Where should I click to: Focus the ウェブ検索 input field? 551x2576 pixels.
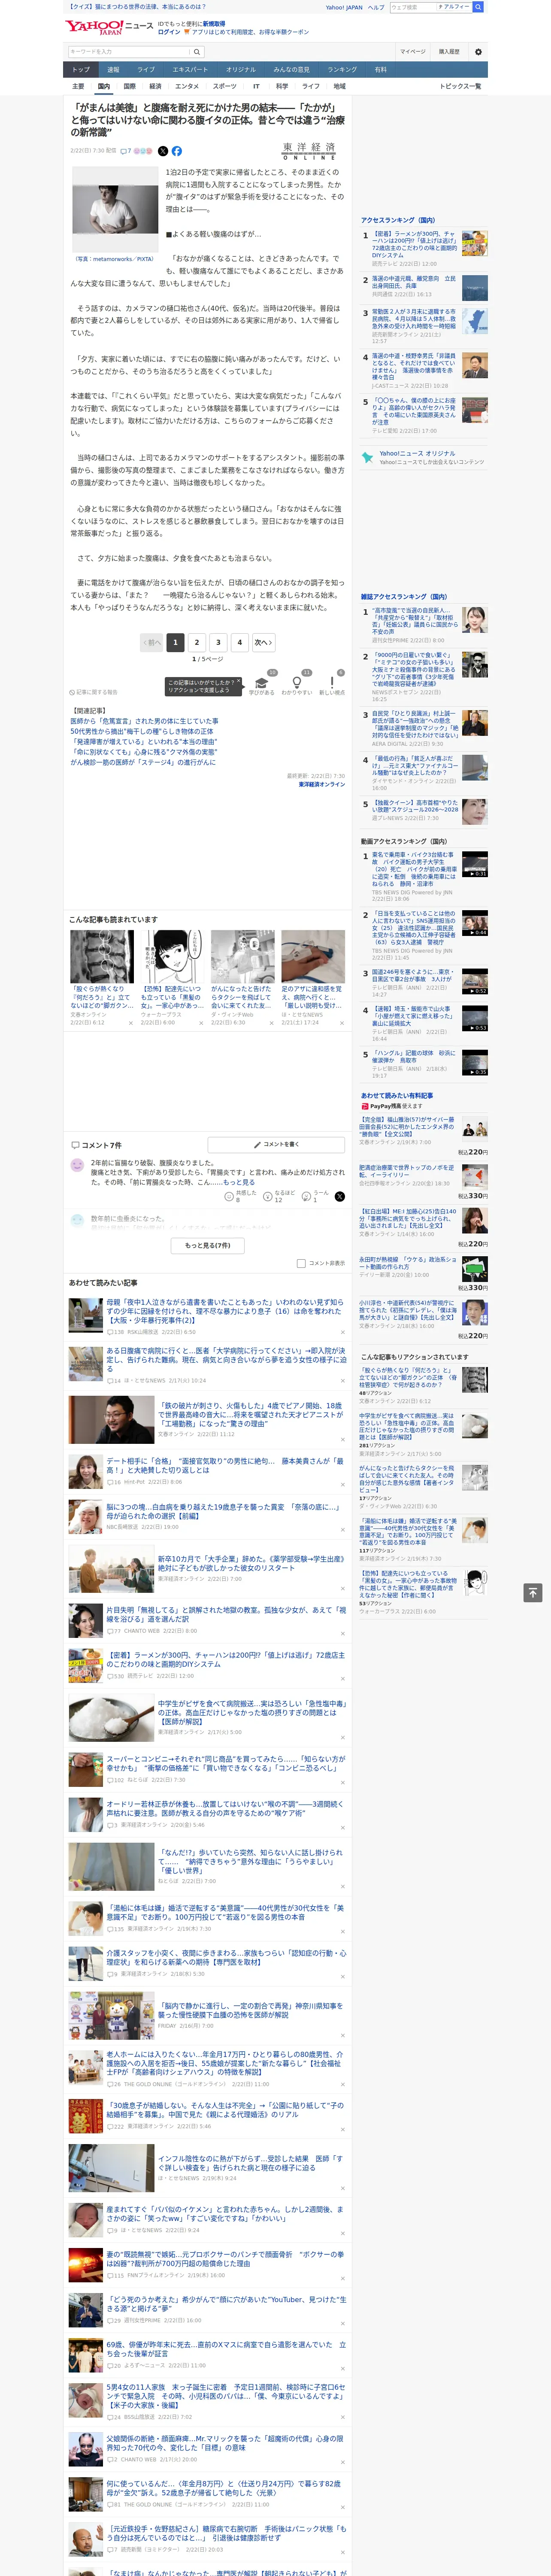click(412, 7)
